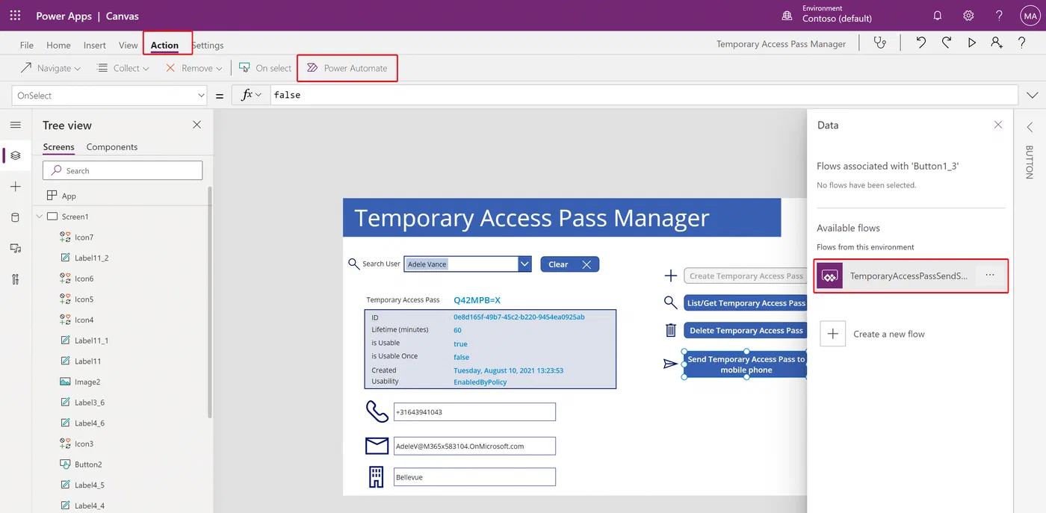Image resolution: width=1046 pixels, height=513 pixels.
Task: Open the help question mark in purple header
Action: coord(999,16)
